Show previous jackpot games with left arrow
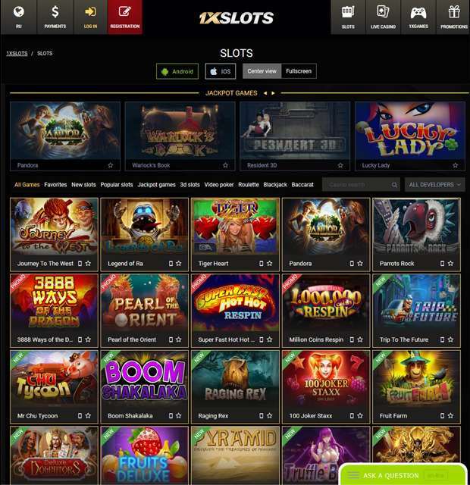Screen dimensions: 470x485 coord(265,93)
